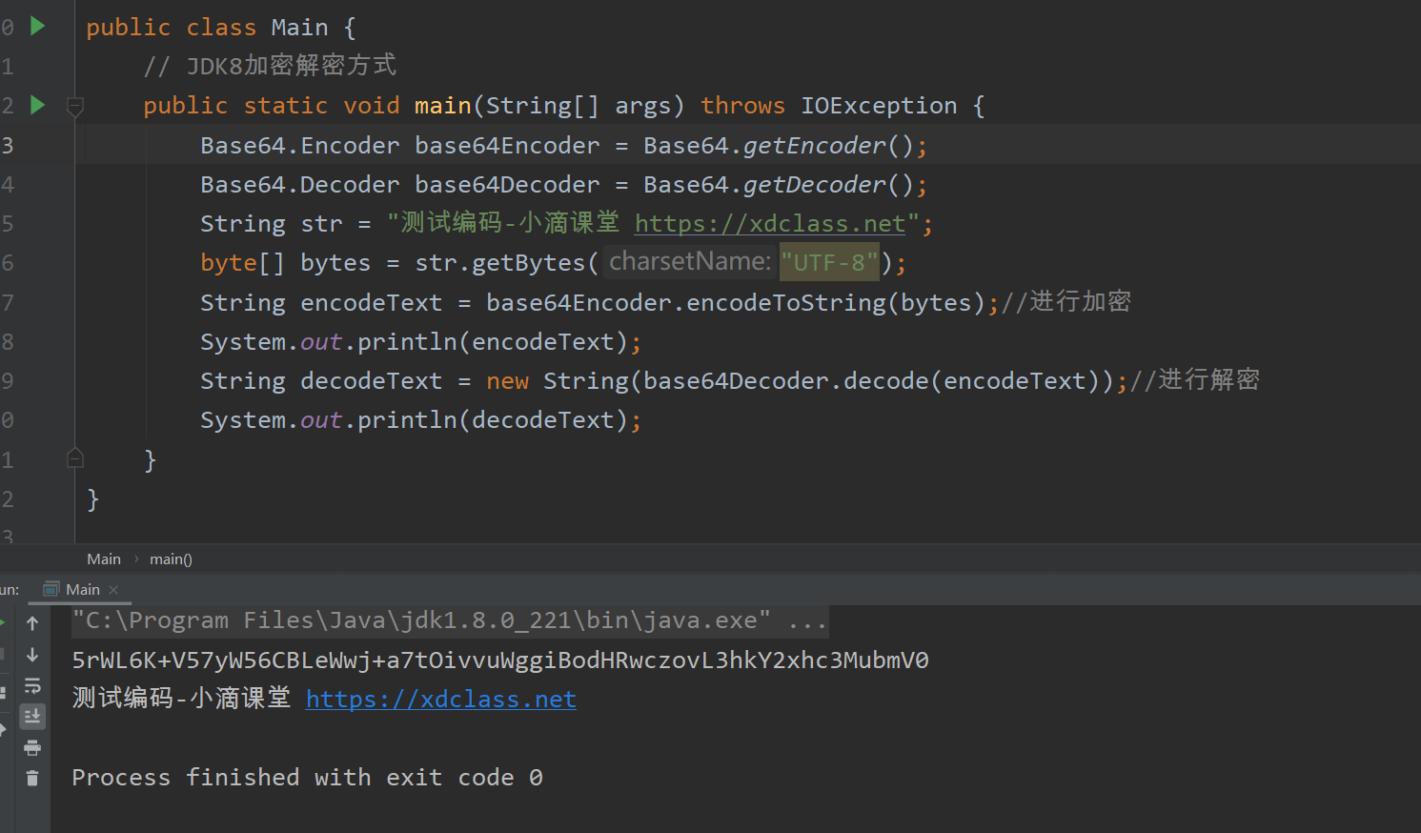
Task: Collapse the main method fold arrow
Action: (x=74, y=106)
